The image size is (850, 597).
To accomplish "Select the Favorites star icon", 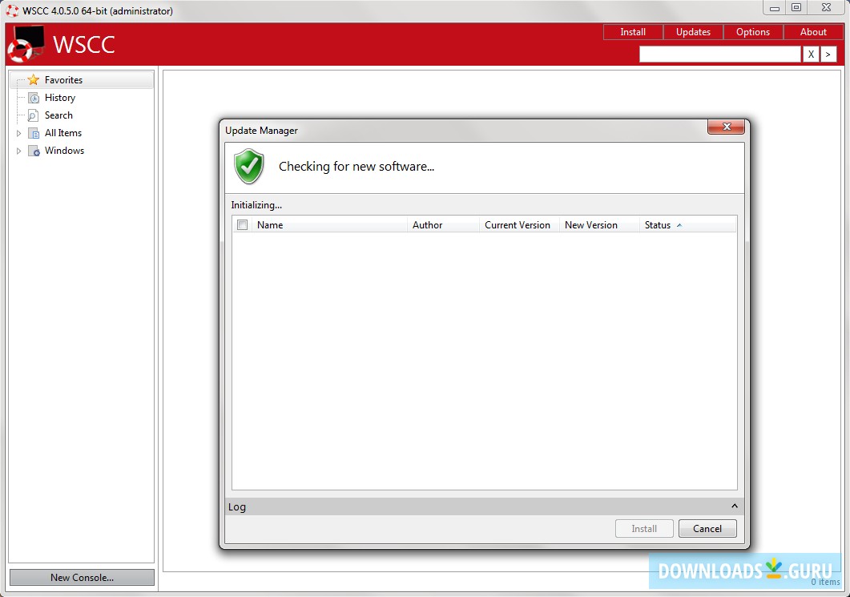I will click(33, 79).
